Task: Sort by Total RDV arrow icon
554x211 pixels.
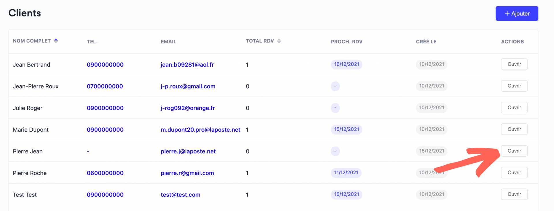Action: tap(279, 41)
